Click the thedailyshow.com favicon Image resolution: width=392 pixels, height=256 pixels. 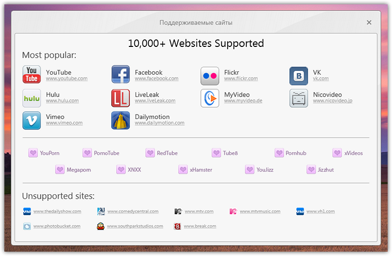click(27, 211)
